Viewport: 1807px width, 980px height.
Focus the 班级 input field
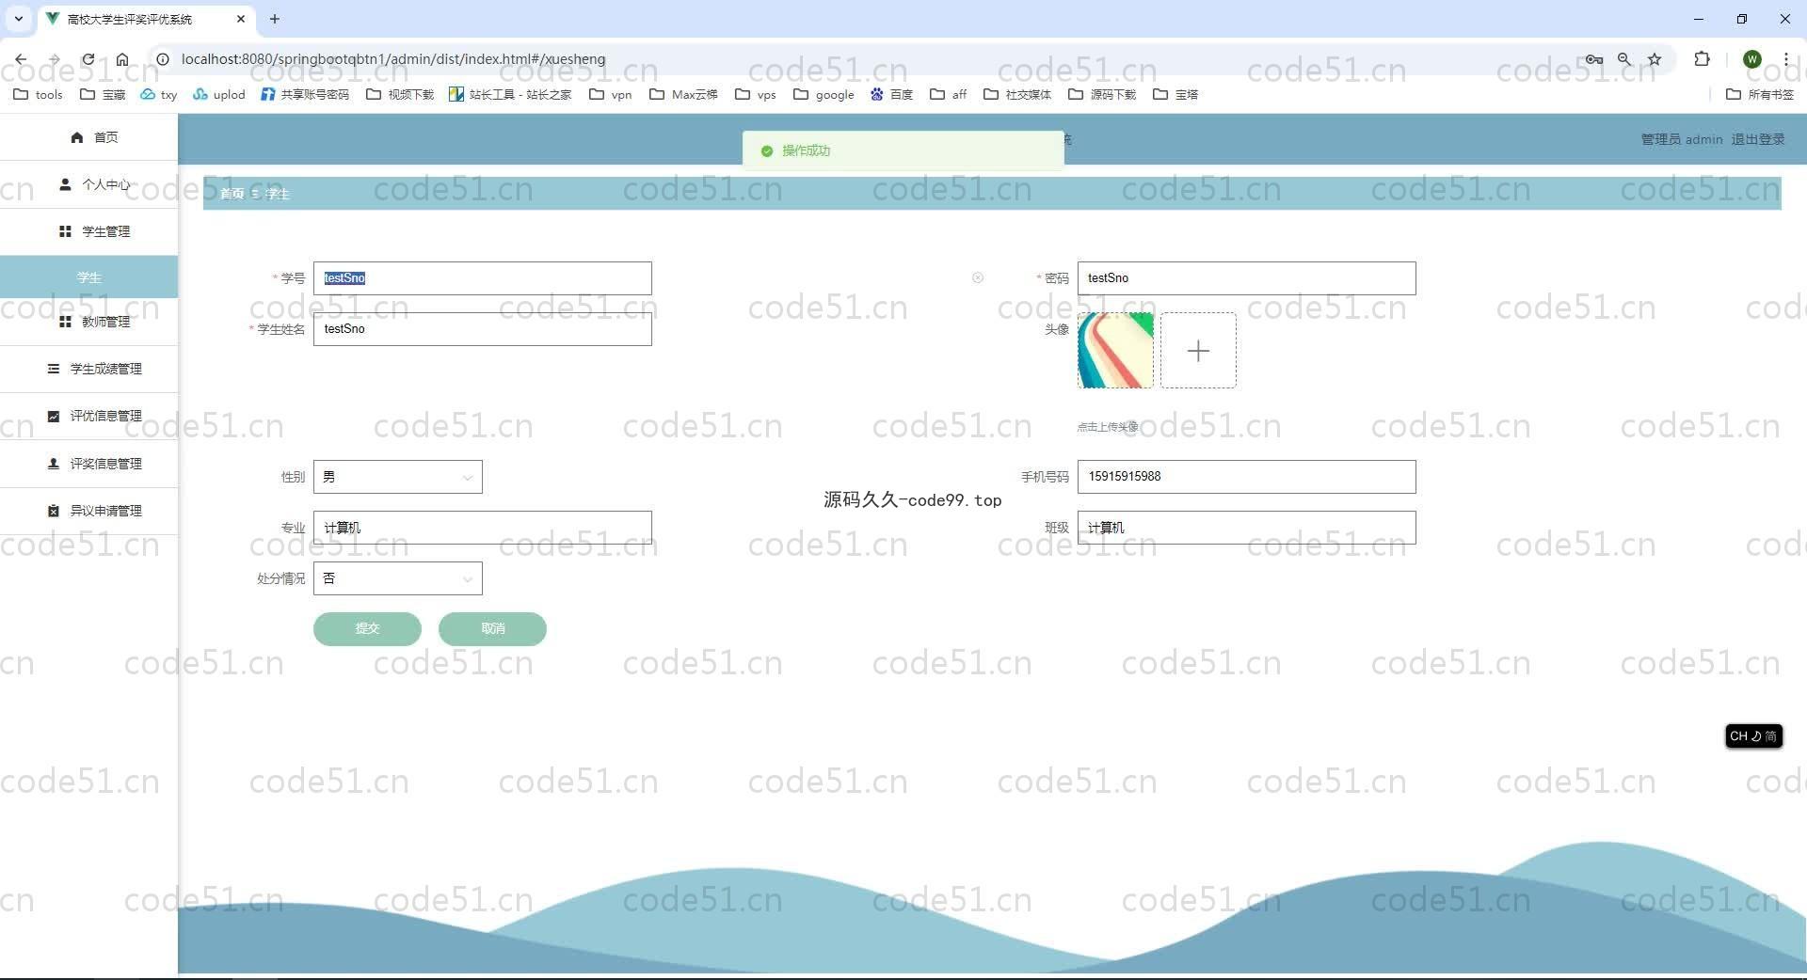[x=1246, y=528]
